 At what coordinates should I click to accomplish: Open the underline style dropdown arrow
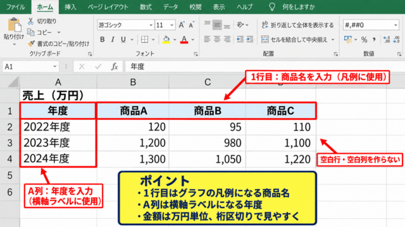click(132, 40)
